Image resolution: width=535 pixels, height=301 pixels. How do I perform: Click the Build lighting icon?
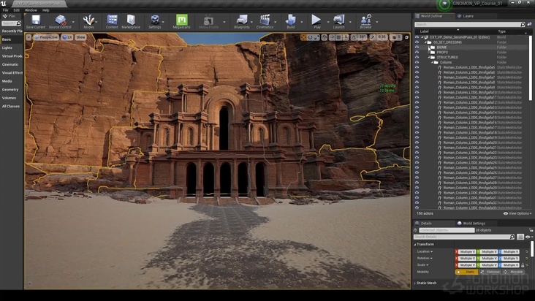(x=290, y=20)
